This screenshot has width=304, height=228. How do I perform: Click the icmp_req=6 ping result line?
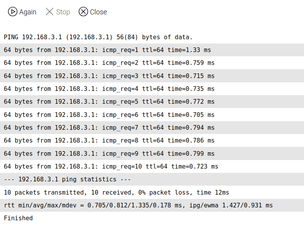pyautogui.click(x=109, y=115)
